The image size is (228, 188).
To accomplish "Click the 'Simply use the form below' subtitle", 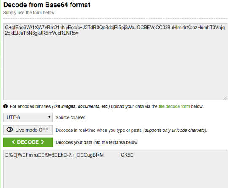I will pos(29,13).
